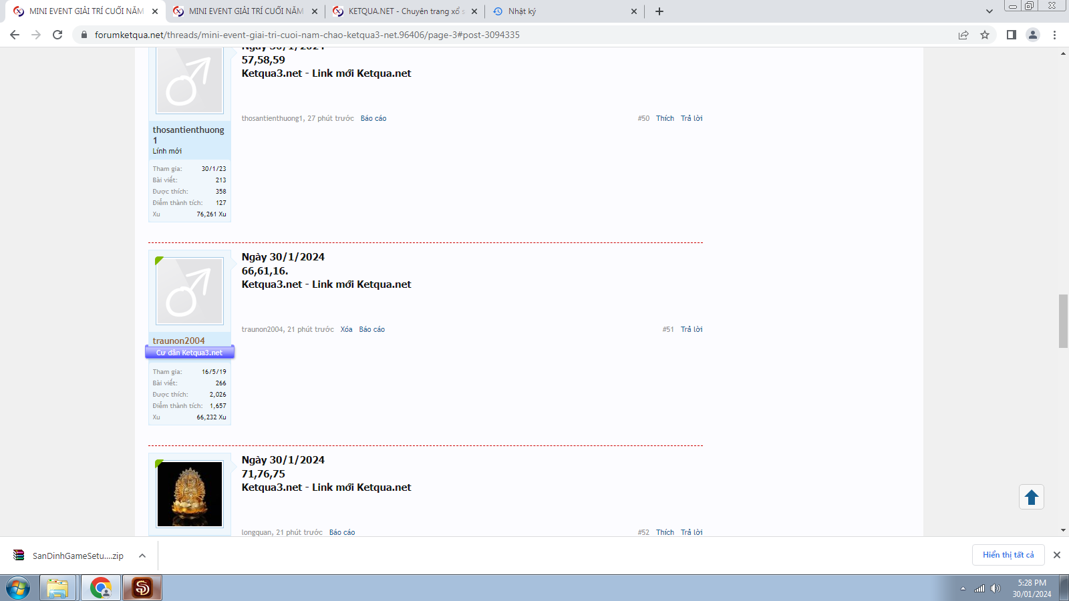Show all downloads with Hiển thị tất cả

[x=1008, y=555]
